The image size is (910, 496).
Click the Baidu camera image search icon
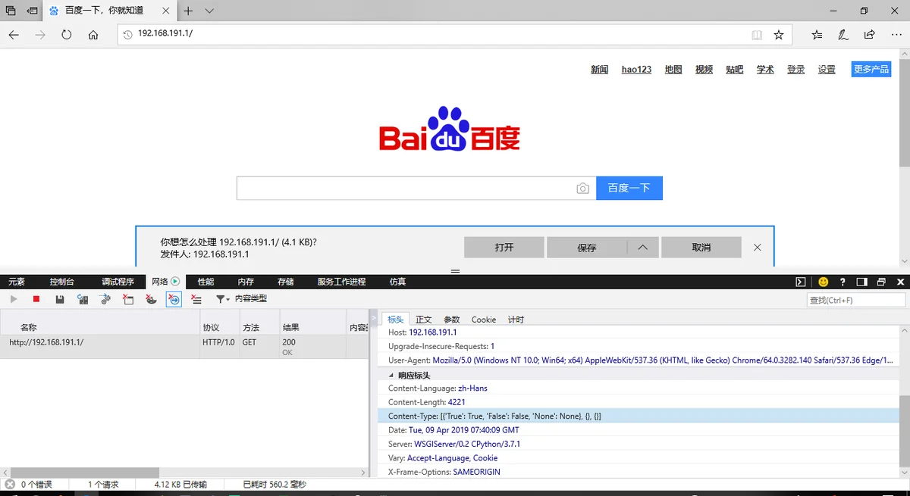(x=582, y=189)
